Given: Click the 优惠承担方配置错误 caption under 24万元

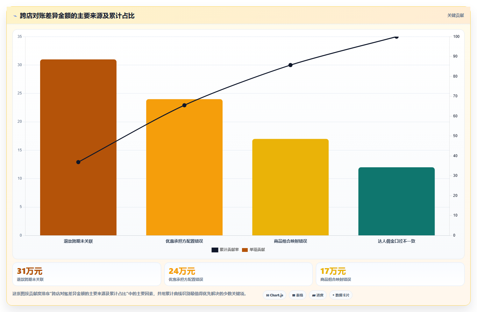Looking at the screenshot, I should 186,280.
